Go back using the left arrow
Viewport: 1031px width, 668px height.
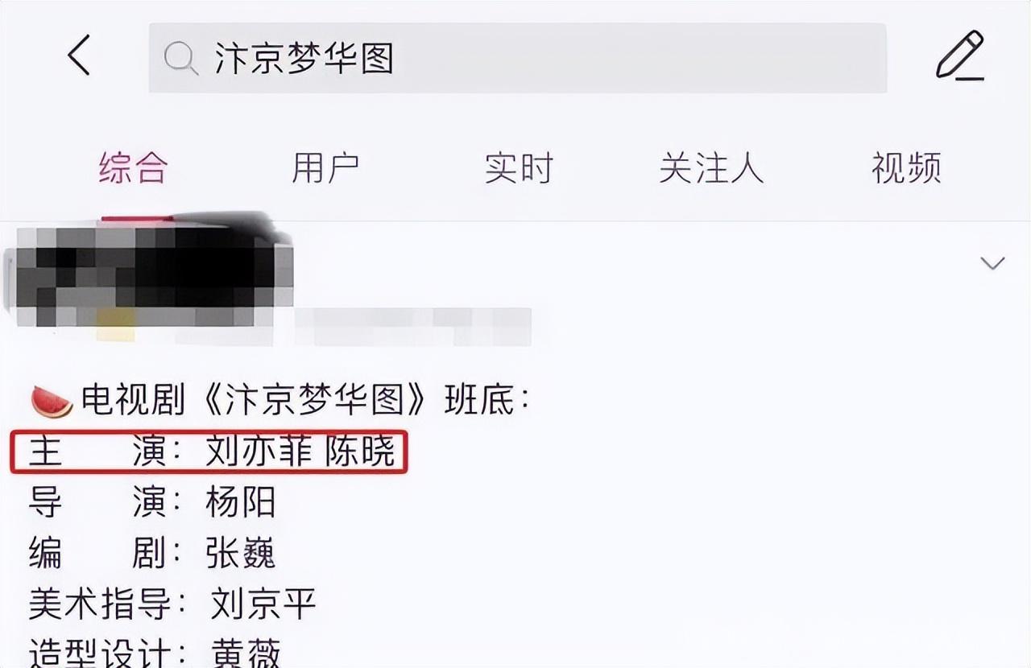[x=79, y=56]
